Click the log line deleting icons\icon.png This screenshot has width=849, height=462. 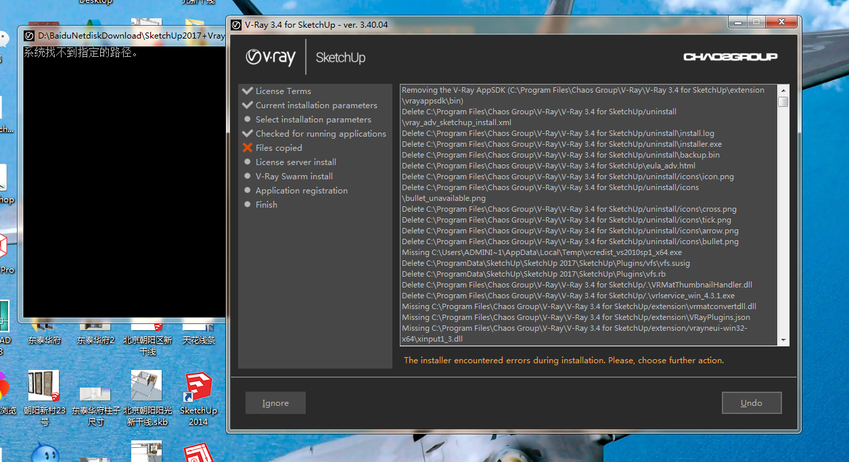click(x=568, y=177)
